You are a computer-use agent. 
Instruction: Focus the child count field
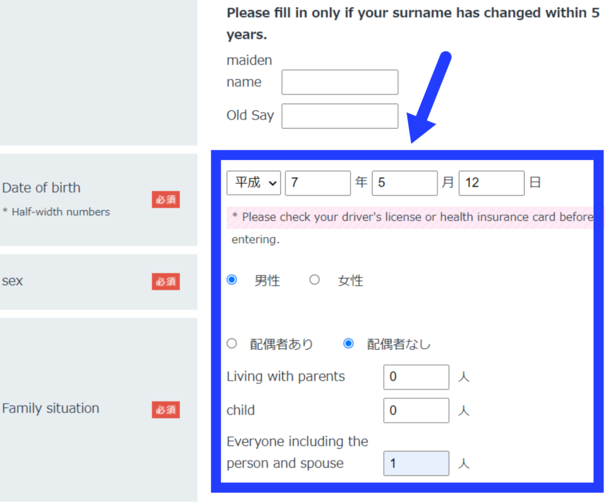point(416,411)
